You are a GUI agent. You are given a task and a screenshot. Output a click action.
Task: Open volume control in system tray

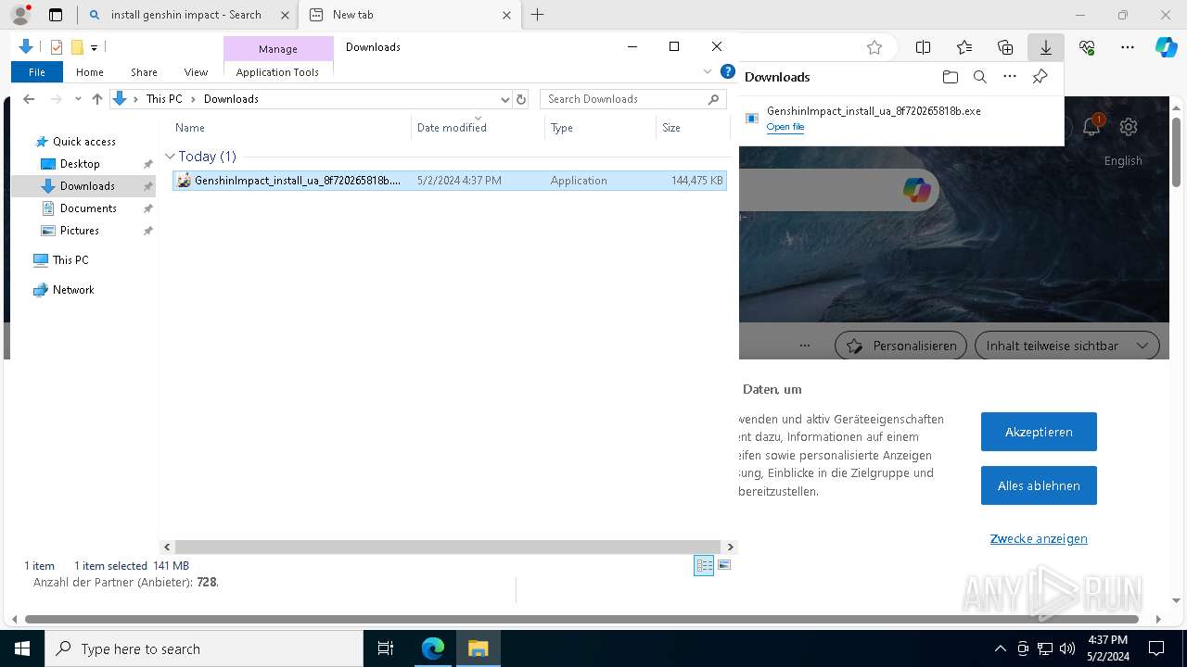click(1067, 648)
